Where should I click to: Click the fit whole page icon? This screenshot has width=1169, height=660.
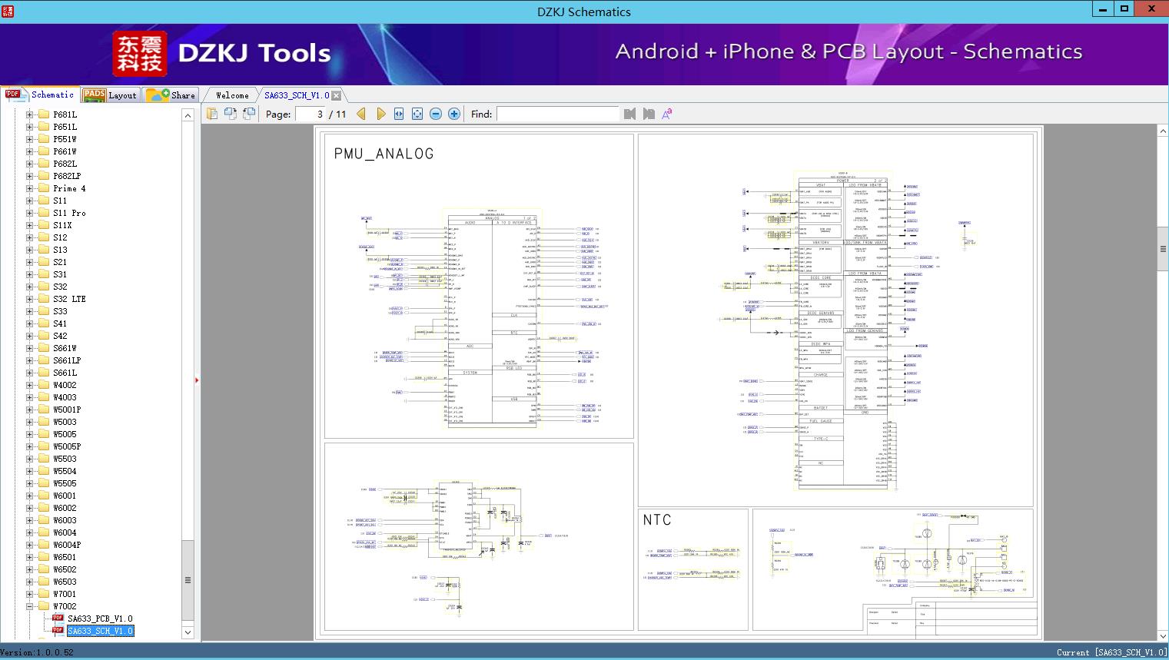[417, 114]
